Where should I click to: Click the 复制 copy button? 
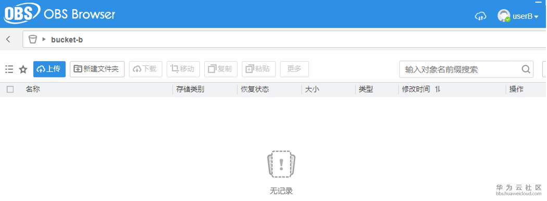(221, 69)
